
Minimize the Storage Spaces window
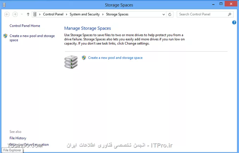(x=213, y=5)
